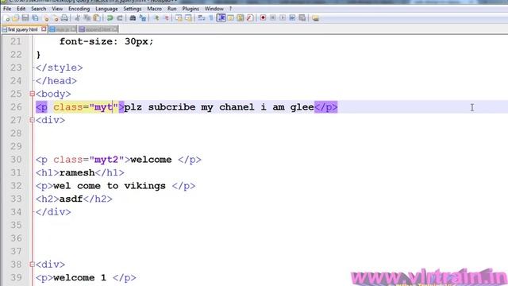Open the Replace toolbar icon
The height and width of the screenshot is (286, 508).
(143, 18)
